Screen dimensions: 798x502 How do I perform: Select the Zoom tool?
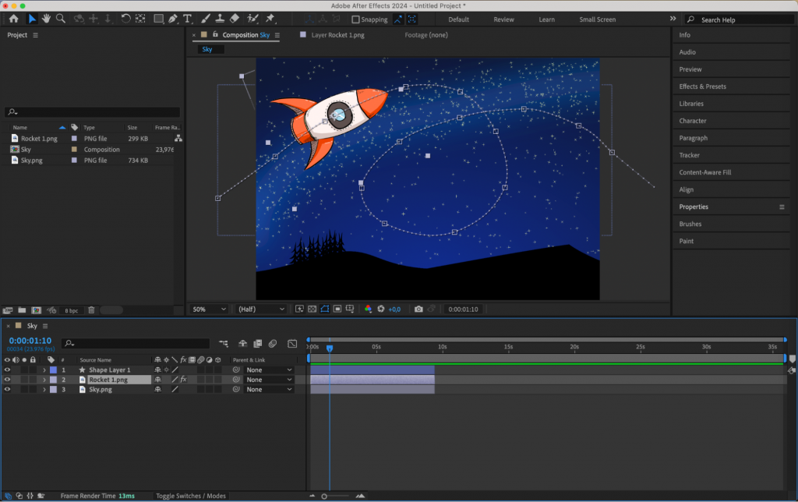[x=62, y=19]
